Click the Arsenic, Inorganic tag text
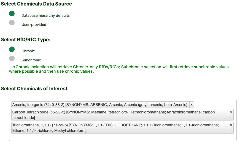Image resolution: width=240 pixels, height=144 pixels. pos(99,105)
